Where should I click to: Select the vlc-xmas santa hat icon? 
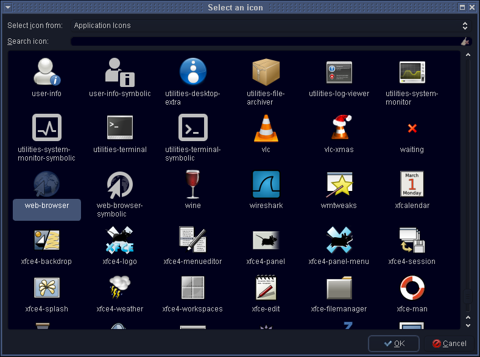click(x=339, y=128)
